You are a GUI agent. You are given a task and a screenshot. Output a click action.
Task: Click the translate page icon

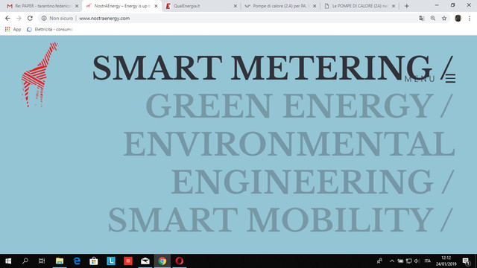[422, 18]
